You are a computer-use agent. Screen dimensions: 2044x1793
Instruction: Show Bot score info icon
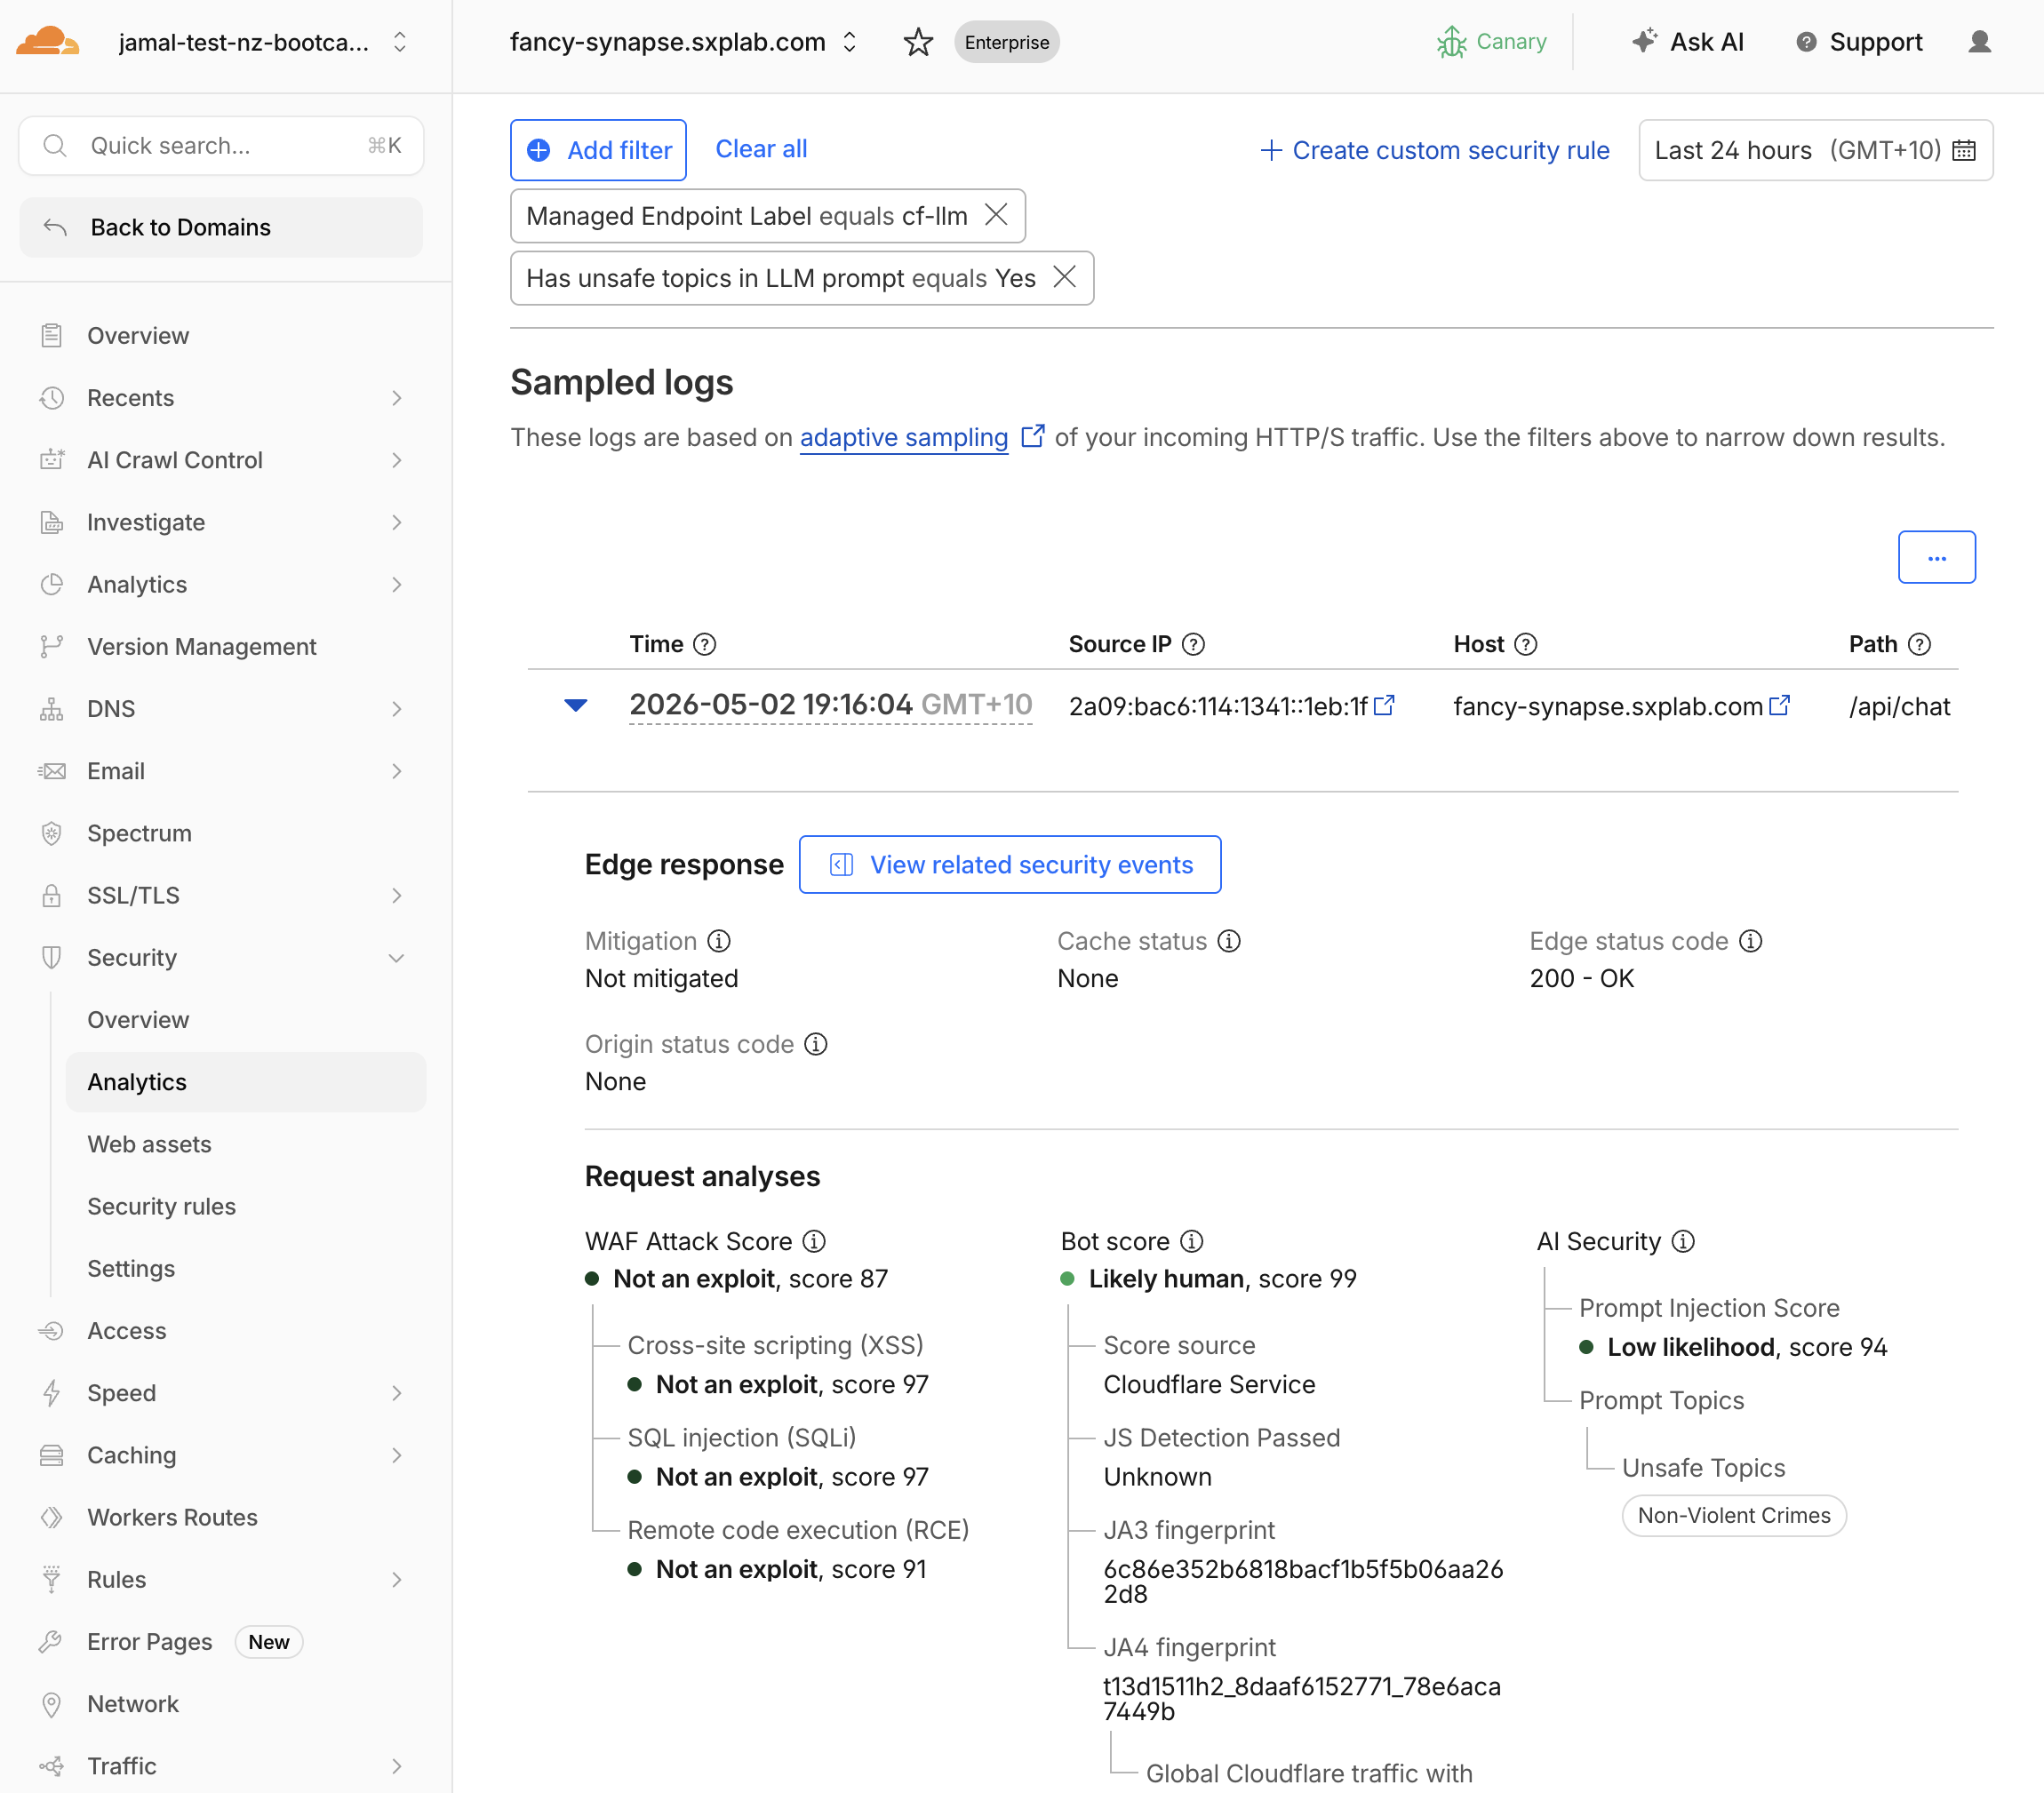tap(1191, 1241)
